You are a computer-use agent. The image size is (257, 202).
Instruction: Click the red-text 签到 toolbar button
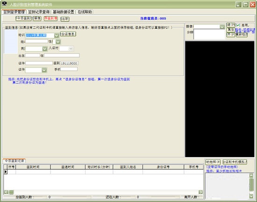click(50, 18)
